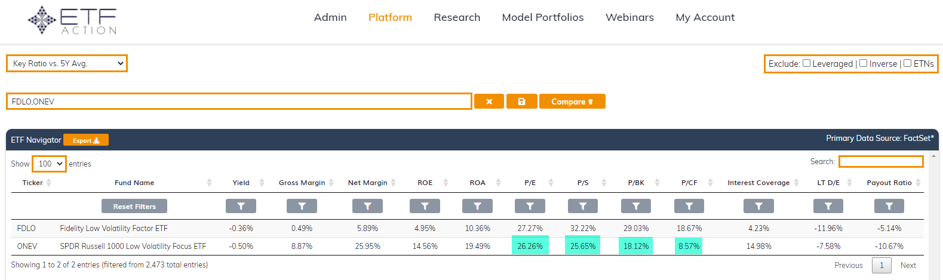Open the Yield column filter

click(241, 206)
